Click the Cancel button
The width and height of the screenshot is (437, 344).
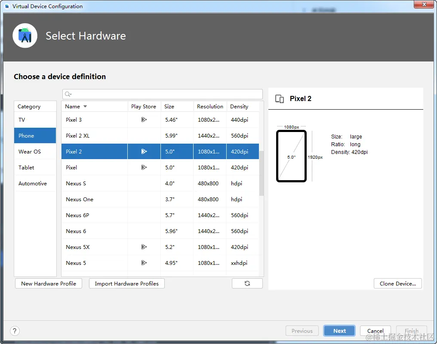click(375, 331)
